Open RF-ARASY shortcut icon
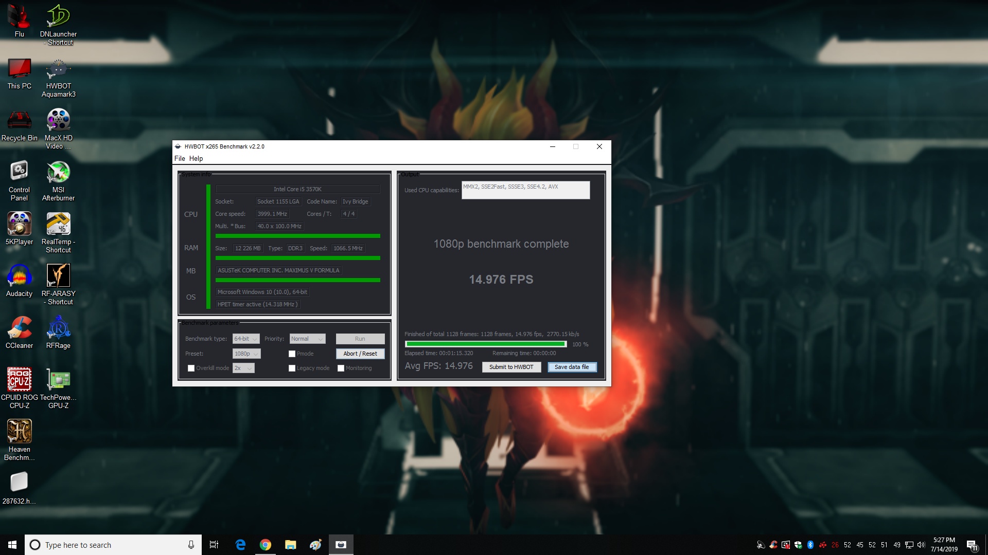Screen dimensions: 988x555 58,285
